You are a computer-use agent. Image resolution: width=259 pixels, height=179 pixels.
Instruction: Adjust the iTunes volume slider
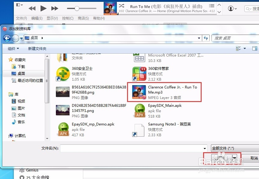click(x=77, y=8)
